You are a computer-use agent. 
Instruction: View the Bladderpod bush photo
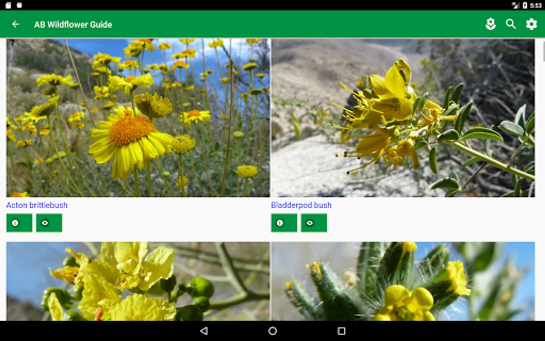pyautogui.click(x=403, y=118)
